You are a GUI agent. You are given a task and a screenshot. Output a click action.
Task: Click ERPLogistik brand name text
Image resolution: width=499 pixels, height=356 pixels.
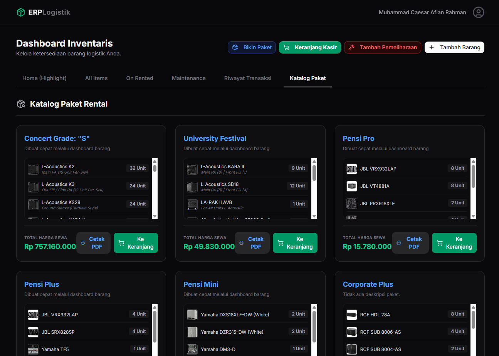[49, 12]
